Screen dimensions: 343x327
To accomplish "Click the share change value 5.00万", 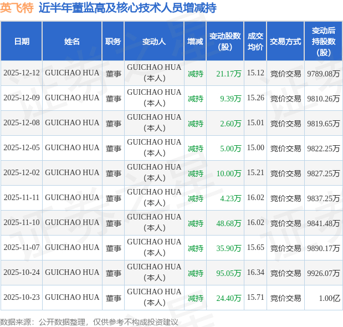I will 231,149.
